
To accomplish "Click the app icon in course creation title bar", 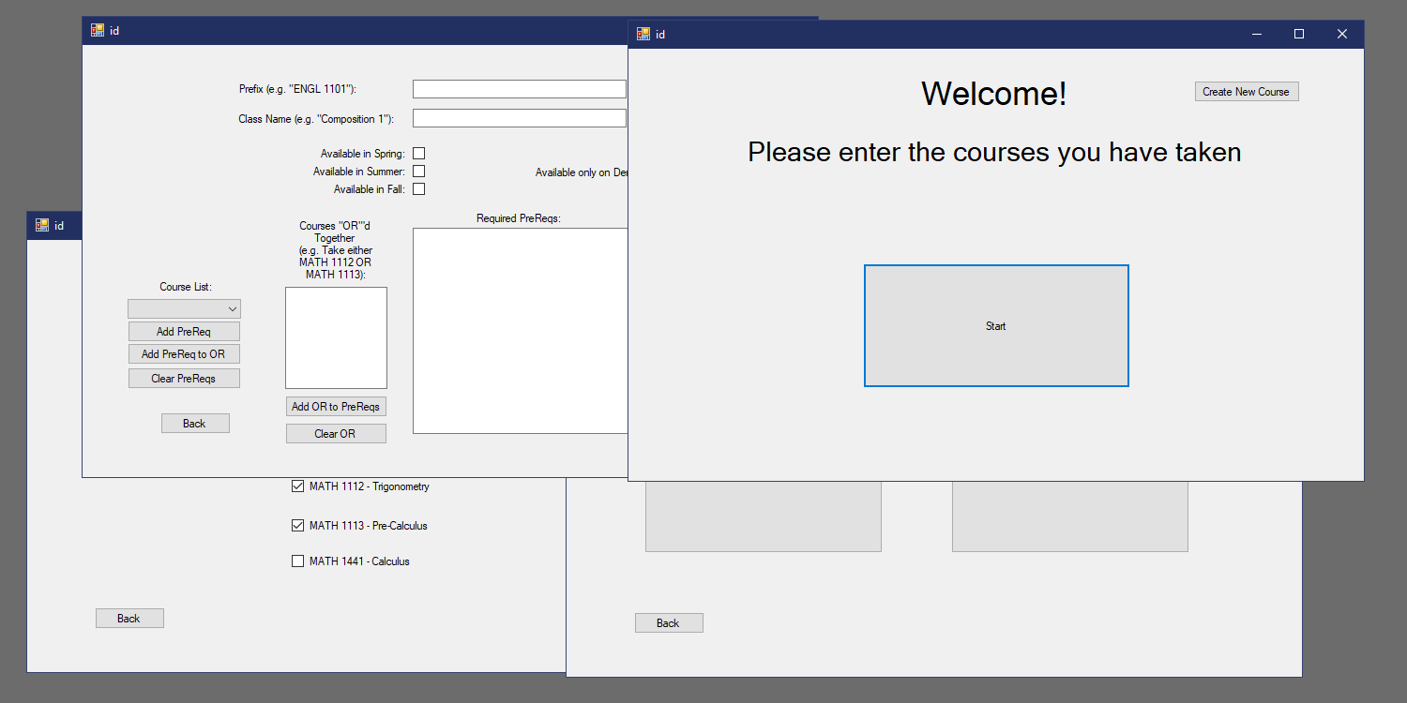I will [x=97, y=30].
